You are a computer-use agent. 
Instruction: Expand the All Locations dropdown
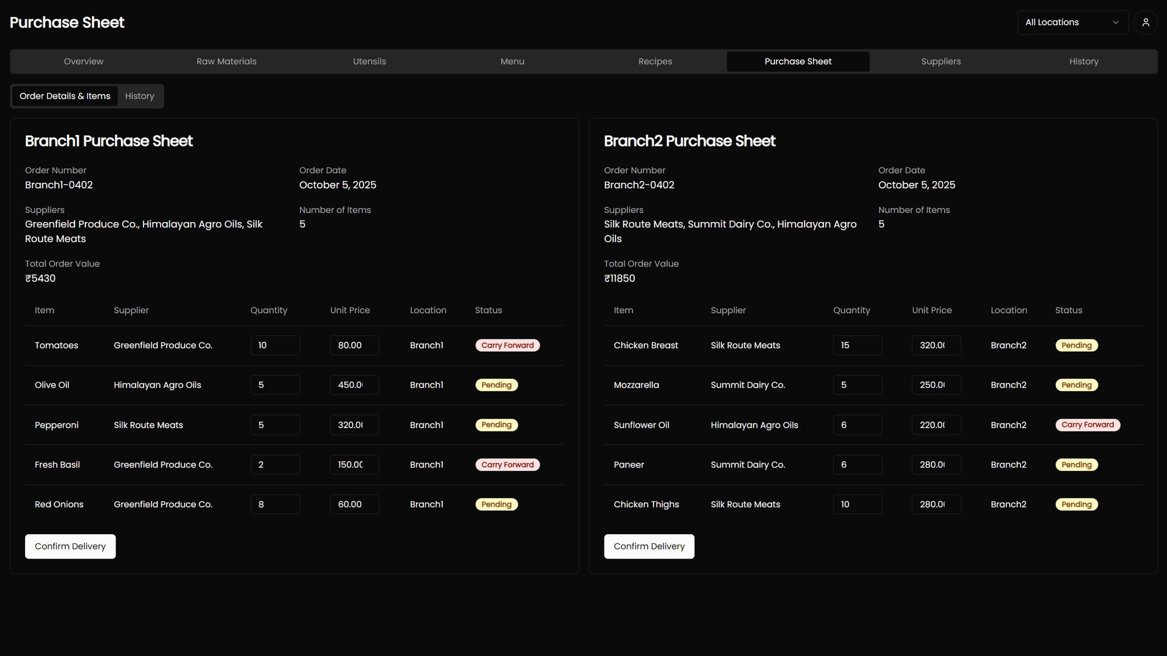tap(1072, 22)
